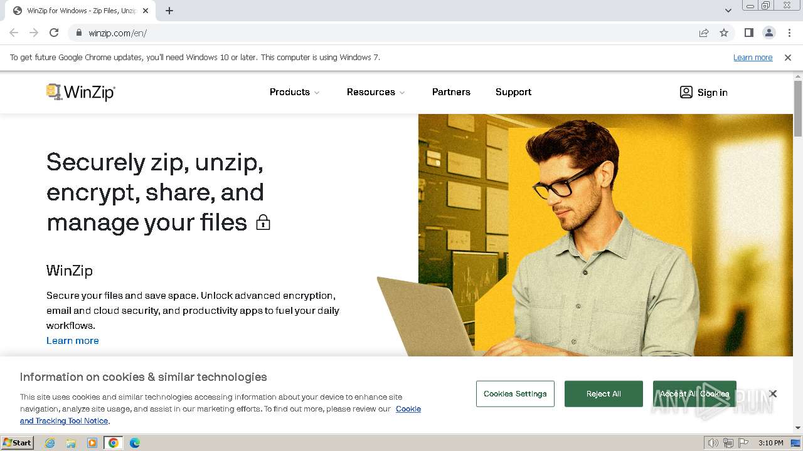The image size is (803, 451).
Task: Select the Chrome taskbar icon
Action: (x=114, y=443)
